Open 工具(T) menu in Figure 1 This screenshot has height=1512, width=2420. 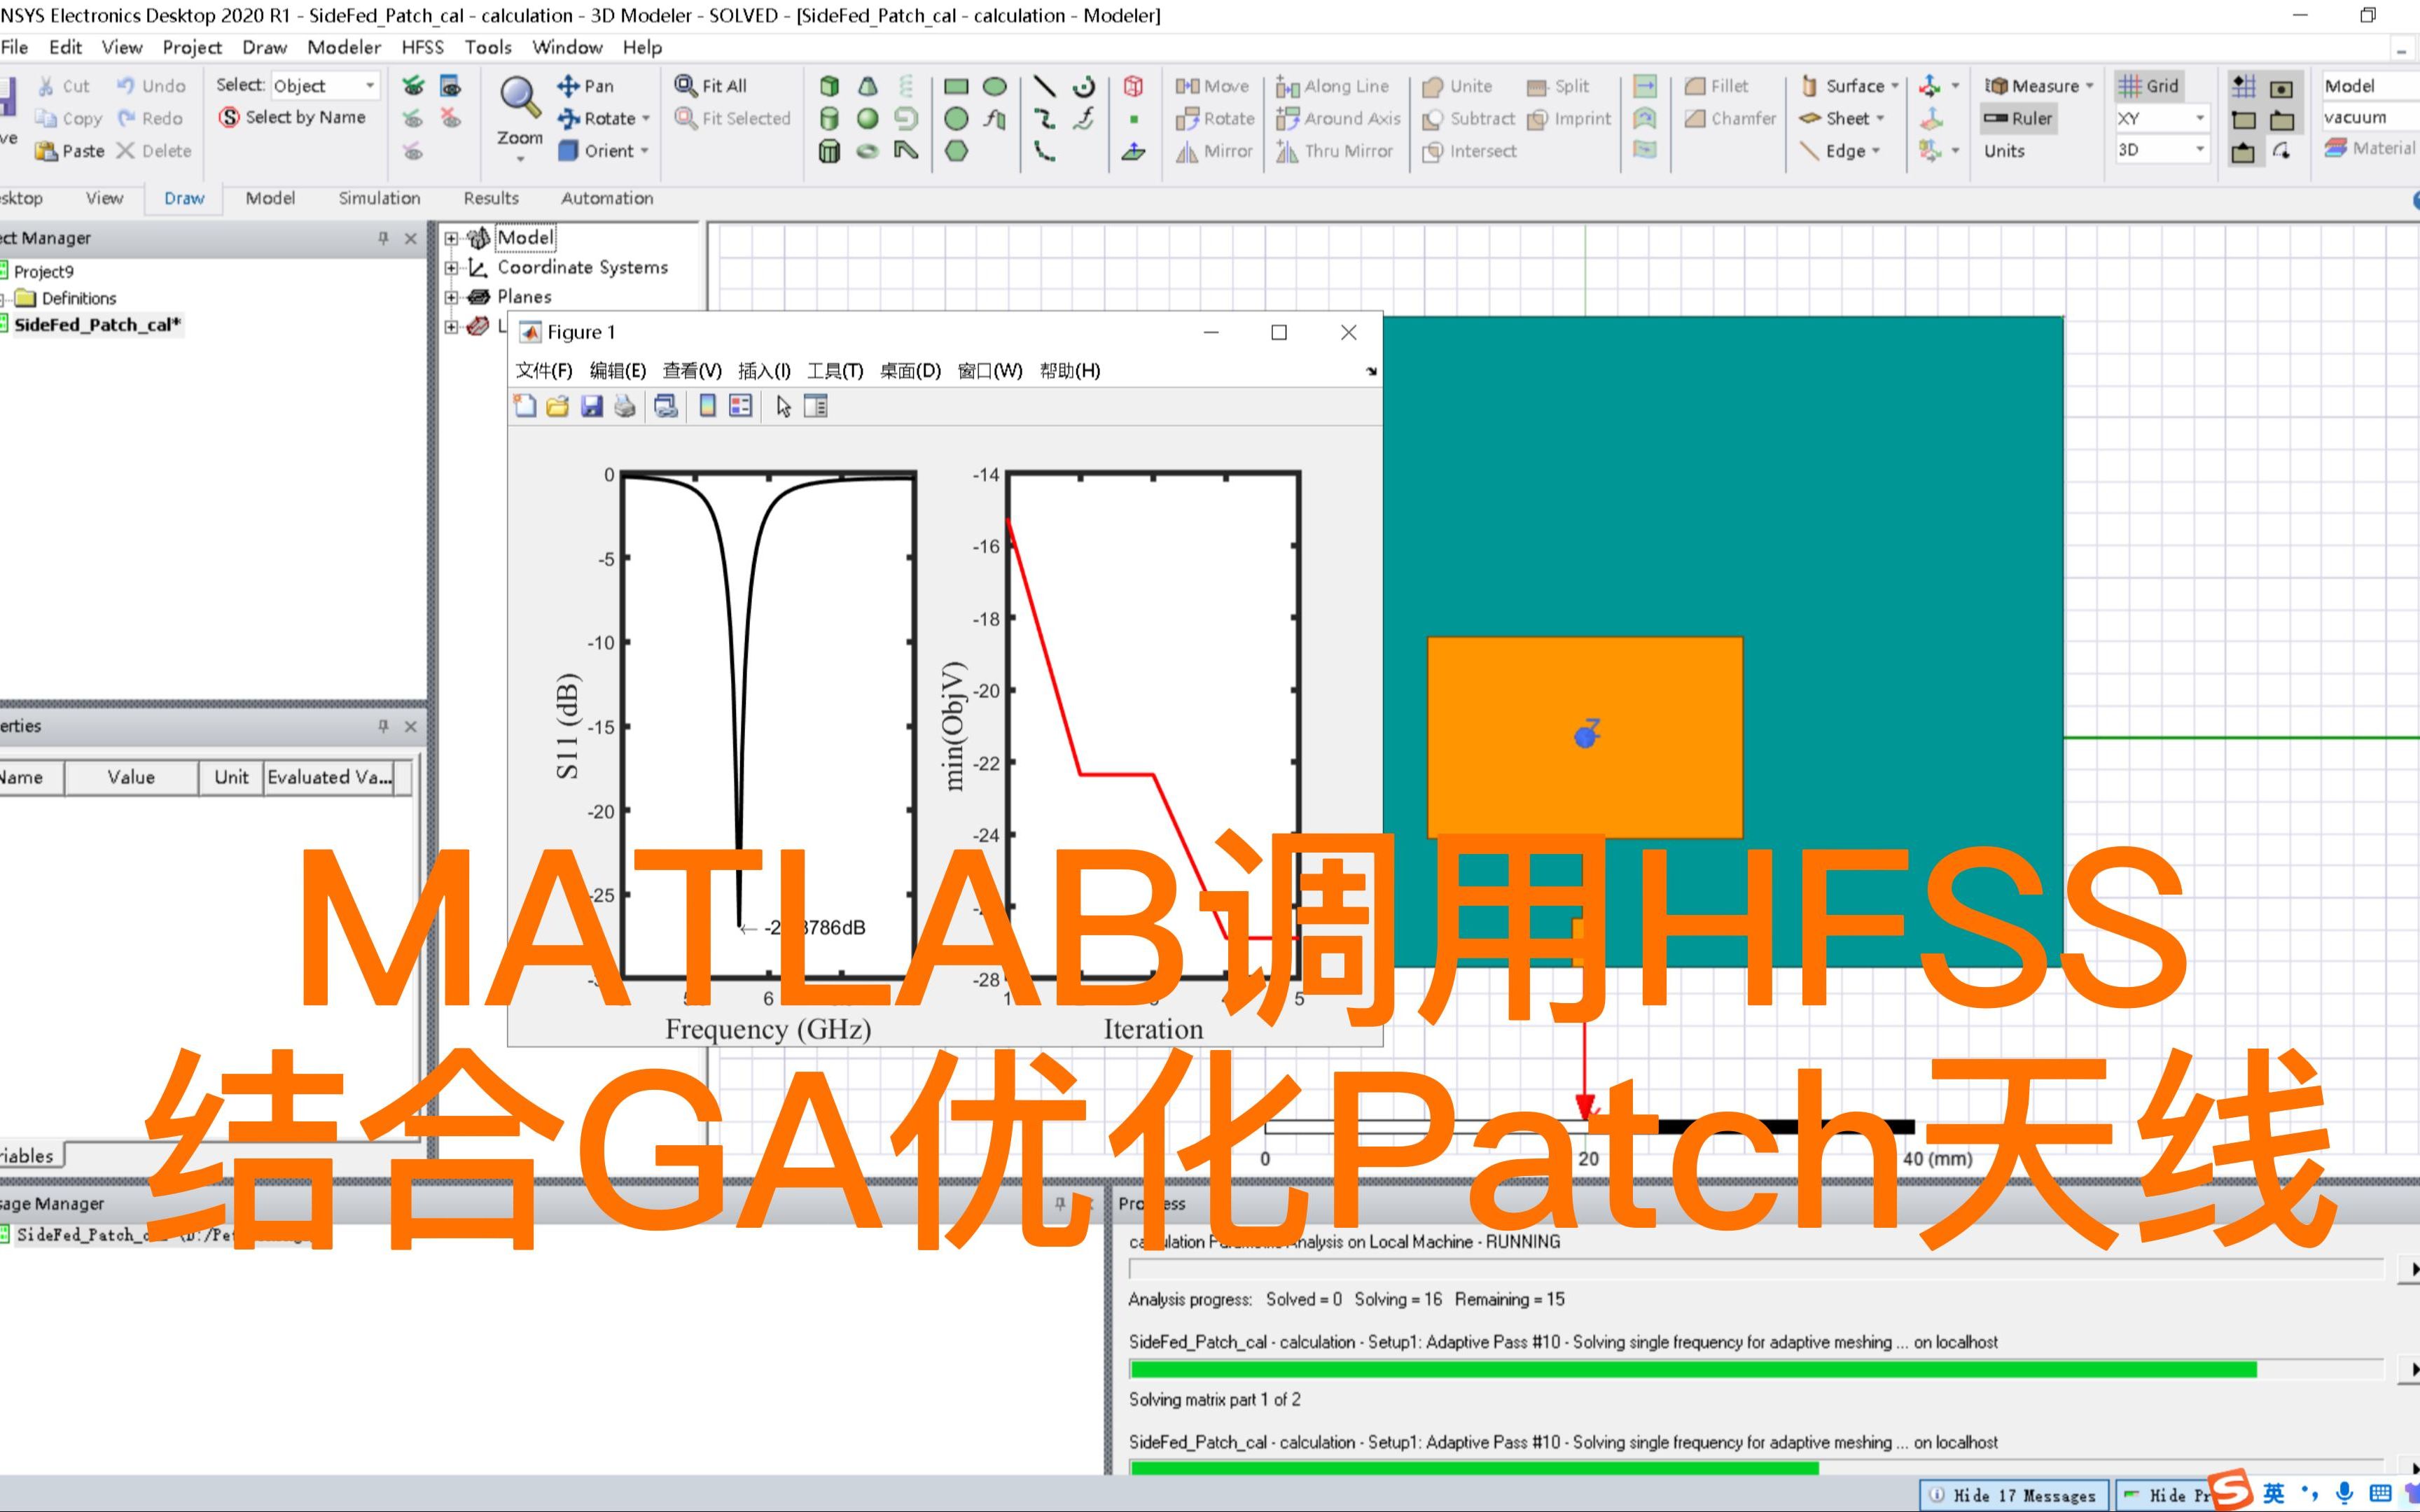[x=835, y=371]
